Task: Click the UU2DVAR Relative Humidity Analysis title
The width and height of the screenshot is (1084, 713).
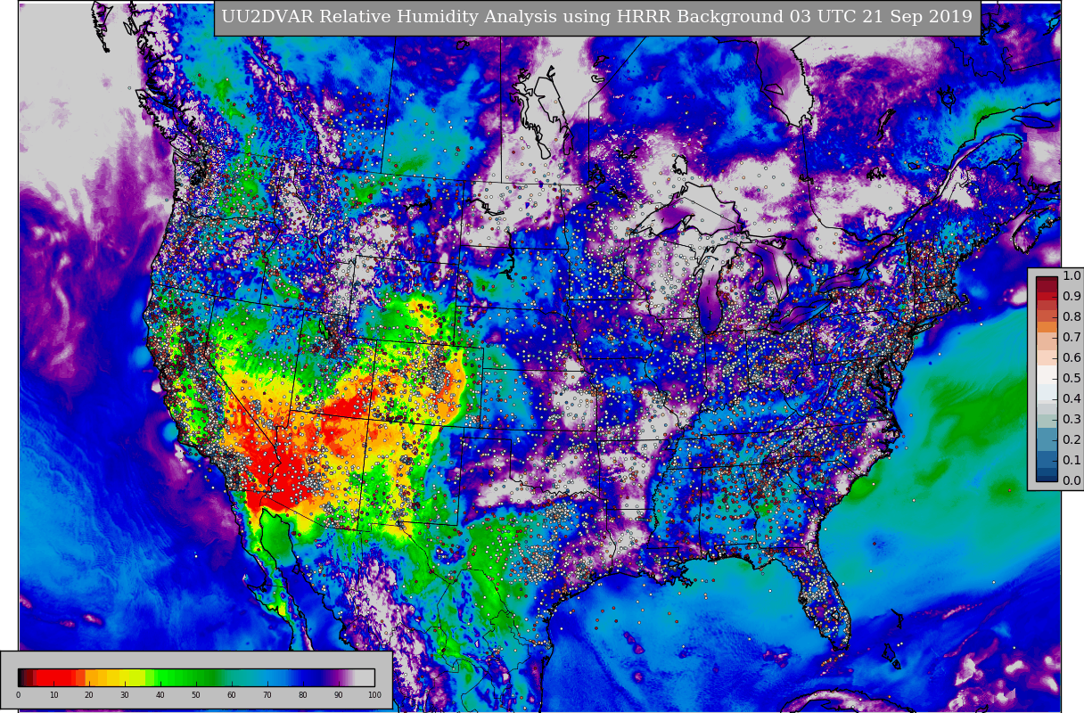Action: pos(597,18)
